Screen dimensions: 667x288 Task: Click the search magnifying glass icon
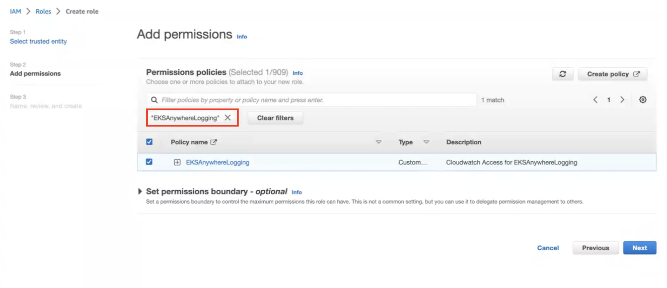coord(155,100)
